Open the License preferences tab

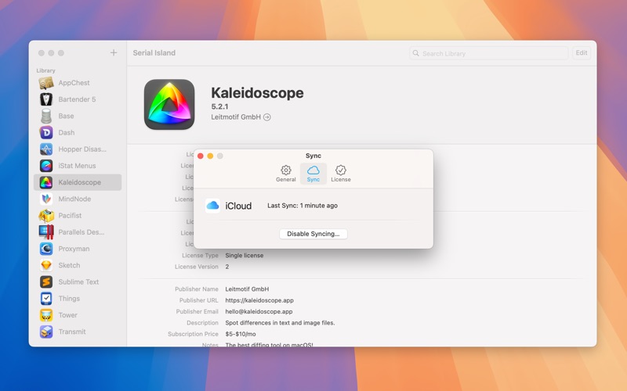coord(341,174)
